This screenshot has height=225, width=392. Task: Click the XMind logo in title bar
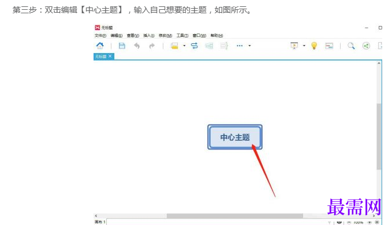[97, 28]
